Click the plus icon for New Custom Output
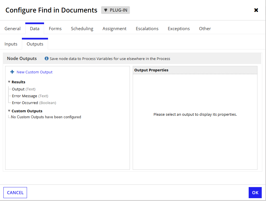The height and width of the screenshot is (201, 266). coord(12,72)
